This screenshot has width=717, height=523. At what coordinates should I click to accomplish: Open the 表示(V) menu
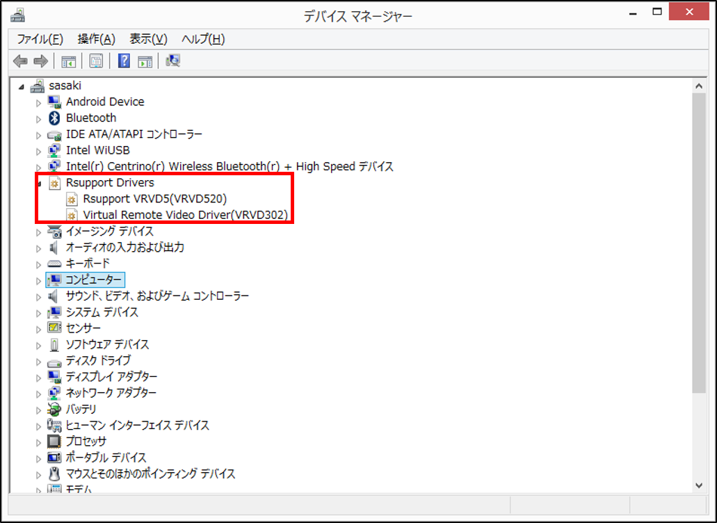coord(148,40)
